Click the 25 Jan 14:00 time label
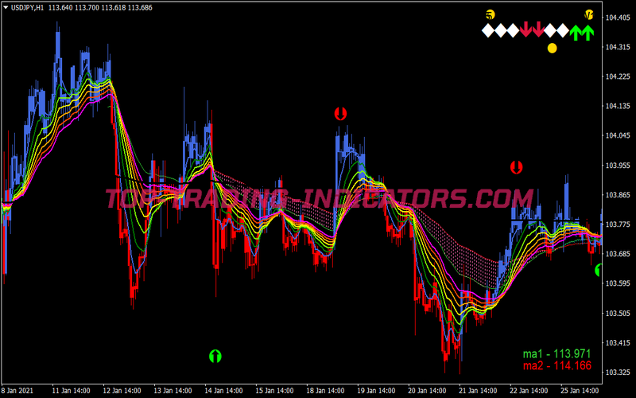636x398 pixels. 580,391
